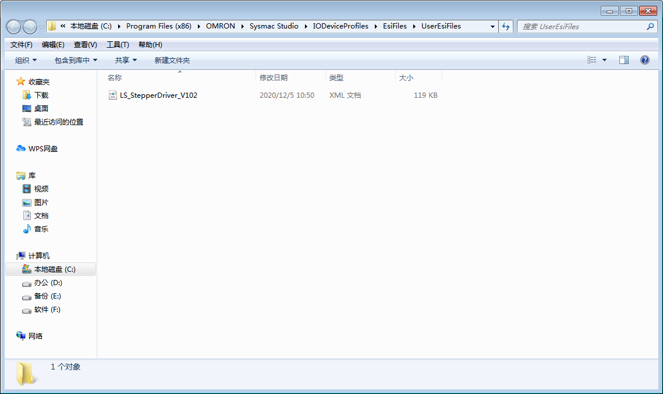This screenshot has width=663, height=394.
Task: Click the 新建文件夹 button
Action: pyautogui.click(x=172, y=60)
